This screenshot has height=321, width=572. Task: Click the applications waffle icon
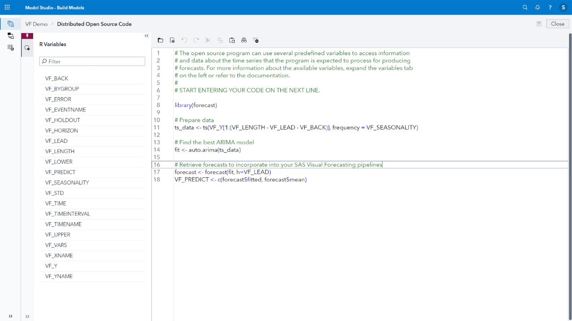7,7
